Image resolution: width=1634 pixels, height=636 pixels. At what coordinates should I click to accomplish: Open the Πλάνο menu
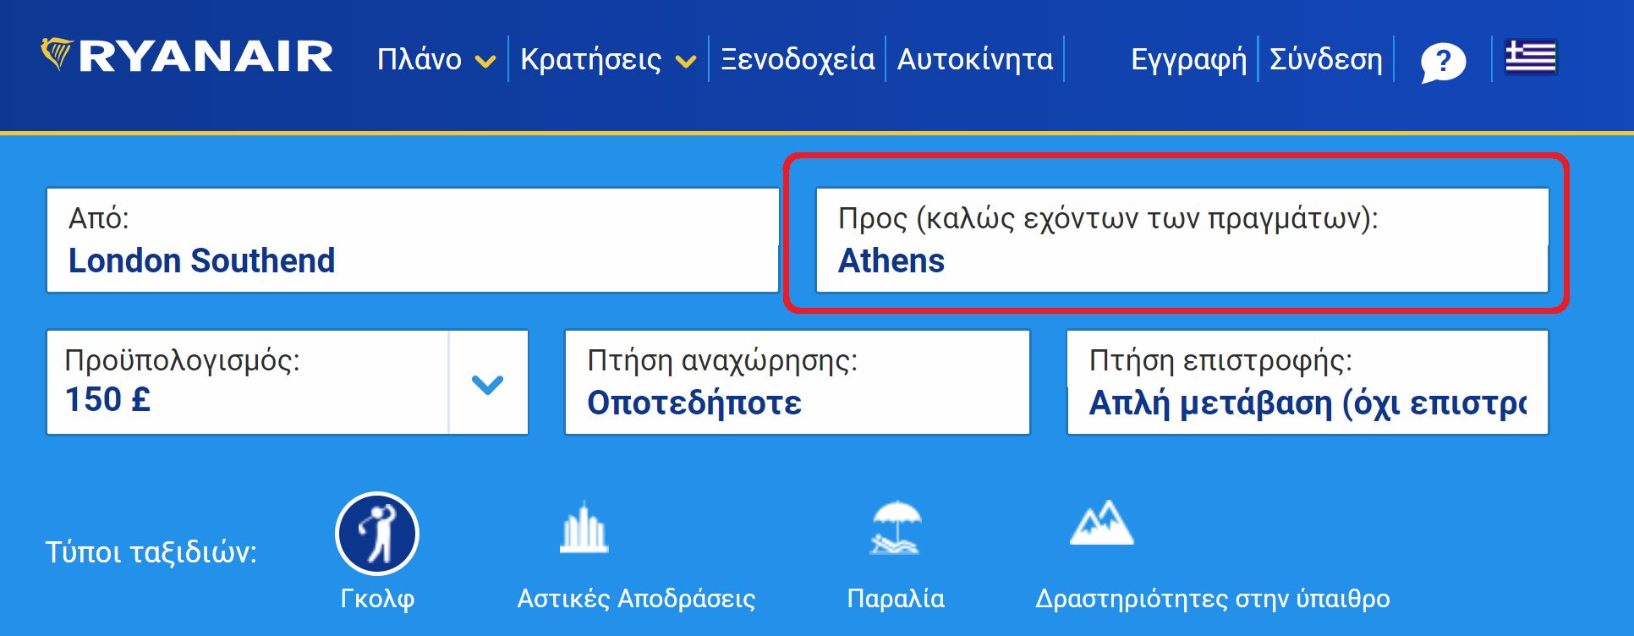coord(419,59)
